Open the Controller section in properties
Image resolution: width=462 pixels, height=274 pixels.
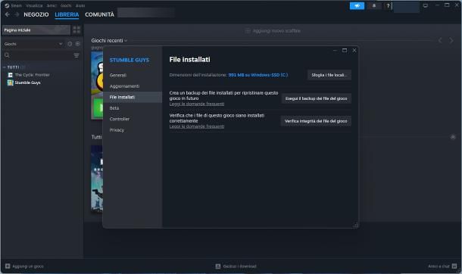[133, 119]
